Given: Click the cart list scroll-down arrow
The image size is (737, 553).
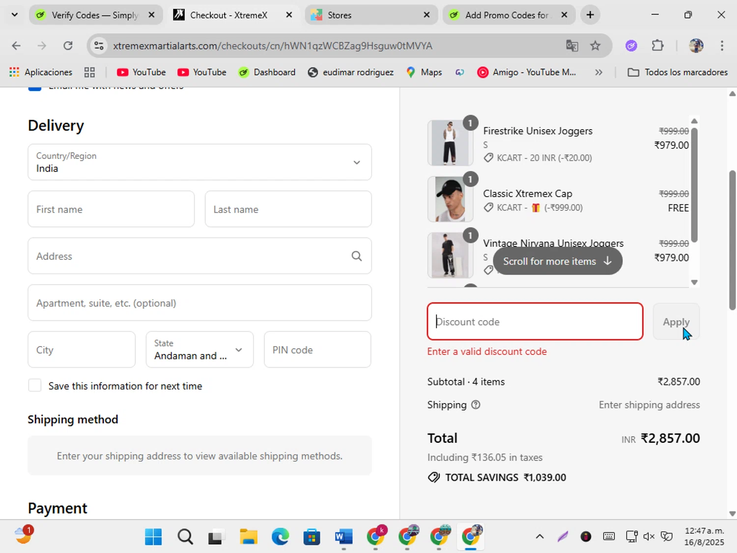Looking at the screenshot, I should click(x=694, y=282).
